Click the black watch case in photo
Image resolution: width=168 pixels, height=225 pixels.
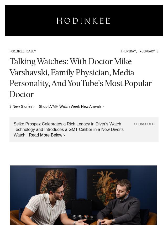tap(81, 207)
